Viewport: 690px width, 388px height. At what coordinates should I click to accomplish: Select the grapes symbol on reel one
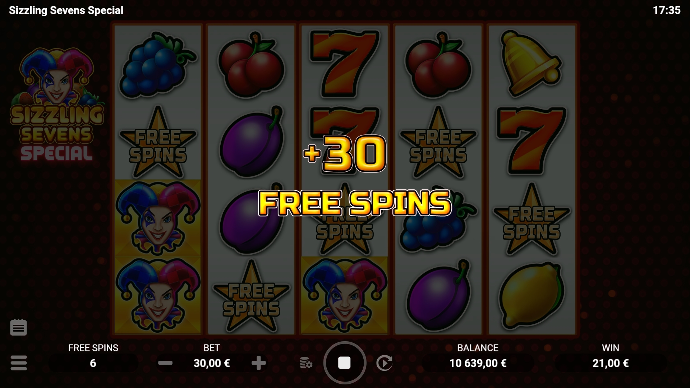(x=157, y=65)
